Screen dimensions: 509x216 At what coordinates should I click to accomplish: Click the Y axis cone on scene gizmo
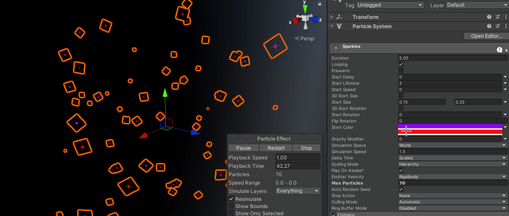click(x=306, y=9)
